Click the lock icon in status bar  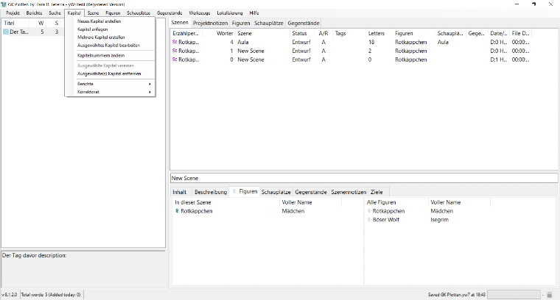[x=549, y=295]
